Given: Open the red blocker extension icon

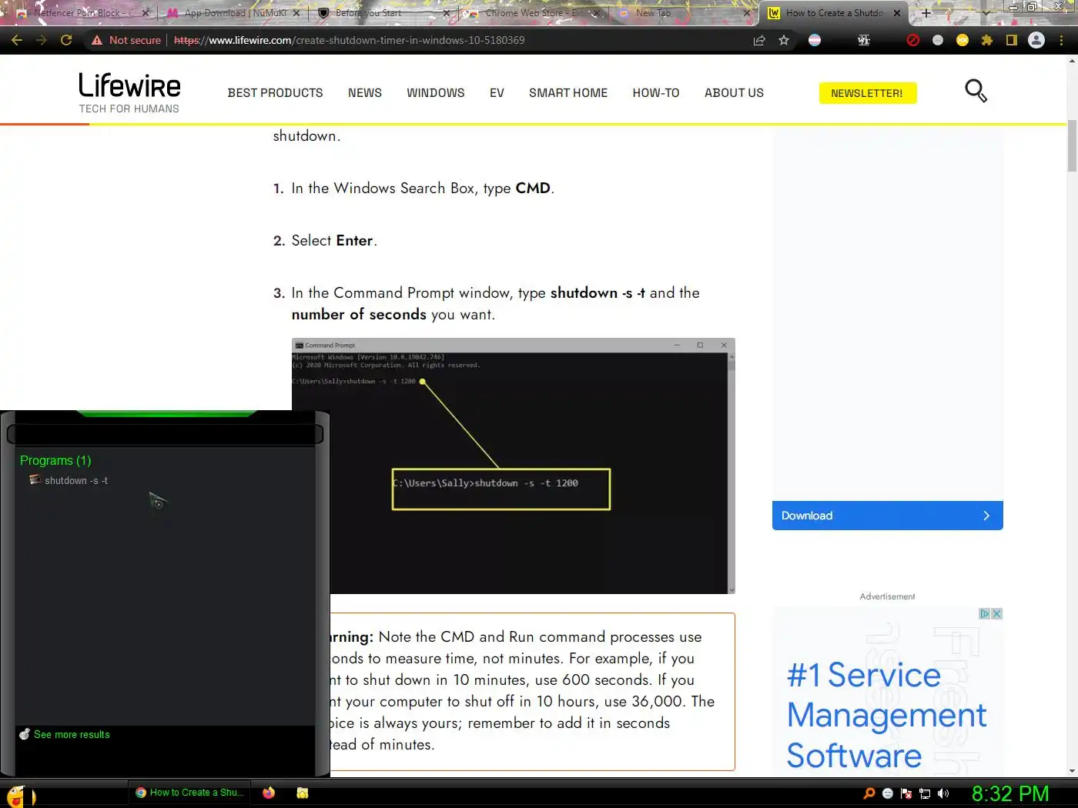Looking at the screenshot, I should tap(913, 40).
